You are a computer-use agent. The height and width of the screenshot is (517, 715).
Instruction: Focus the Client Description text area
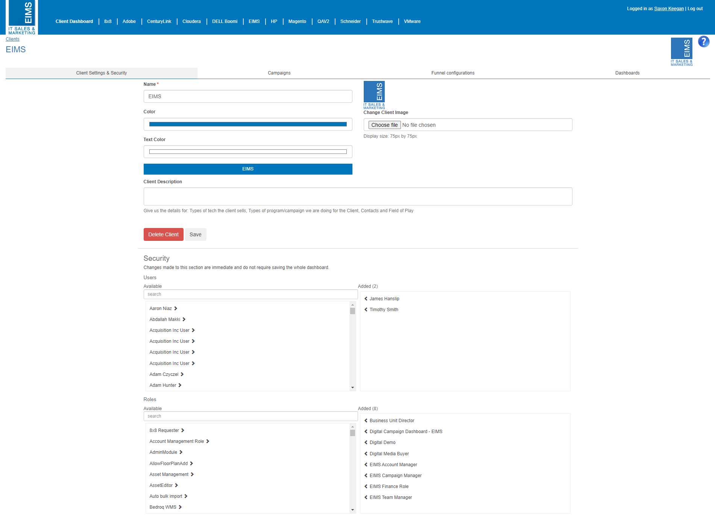click(358, 196)
